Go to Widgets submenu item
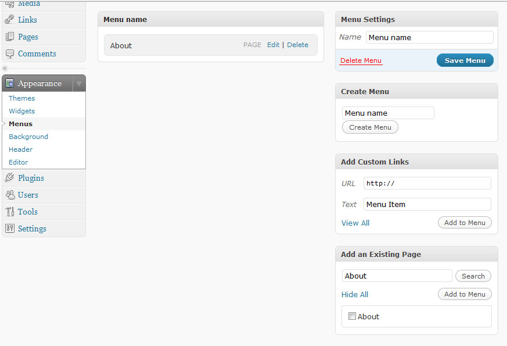Viewport: 507px width, 346px height. pyautogui.click(x=21, y=111)
